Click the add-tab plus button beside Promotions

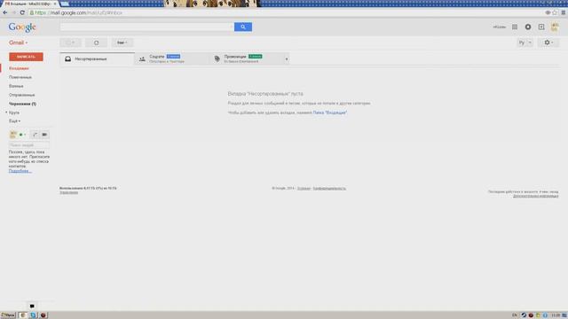tap(287, 59)
